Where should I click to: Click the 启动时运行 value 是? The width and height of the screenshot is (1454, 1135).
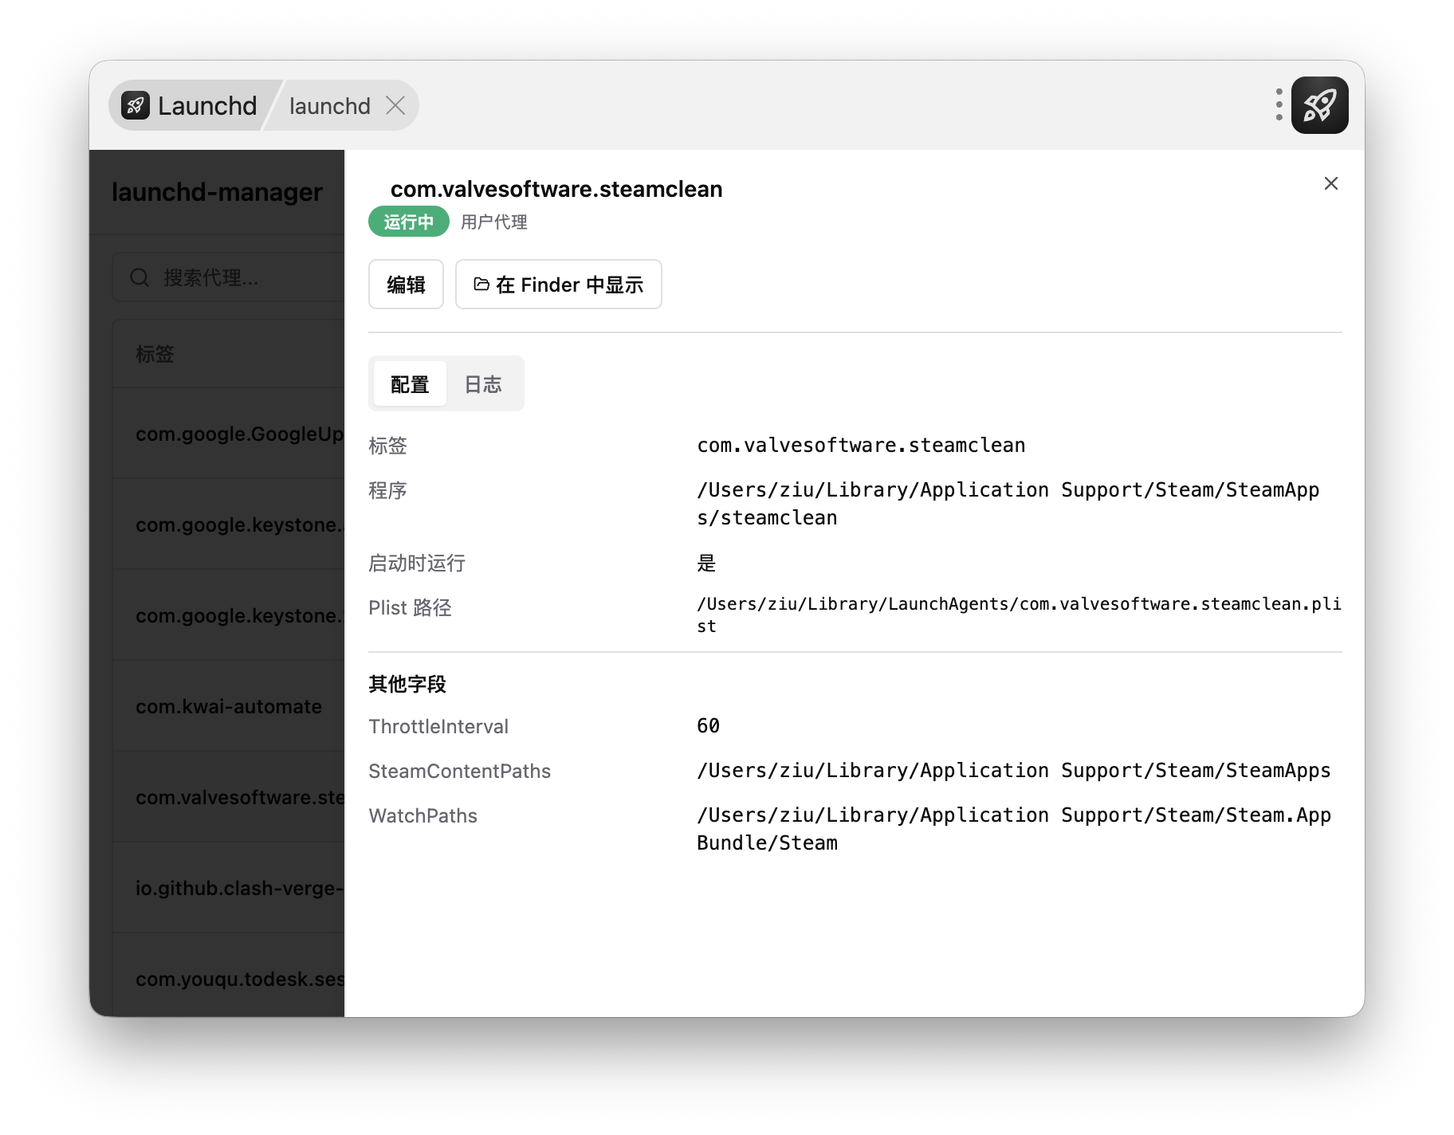click(706, 563)
